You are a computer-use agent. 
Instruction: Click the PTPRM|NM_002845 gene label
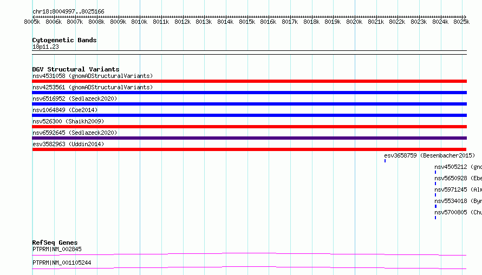tap(57, 249)
